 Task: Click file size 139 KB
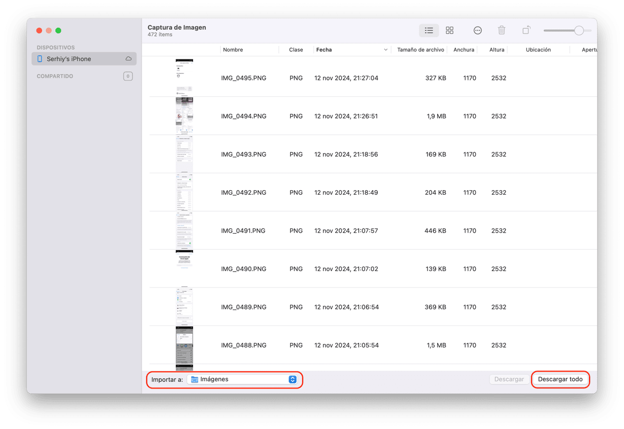pyautogui.click(x=435, y=269)
